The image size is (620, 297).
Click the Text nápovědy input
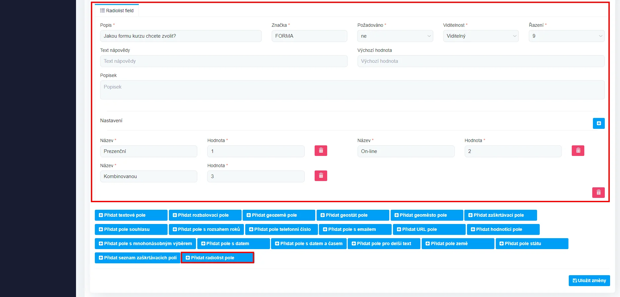pyautogui.click(x=223, y=61)
